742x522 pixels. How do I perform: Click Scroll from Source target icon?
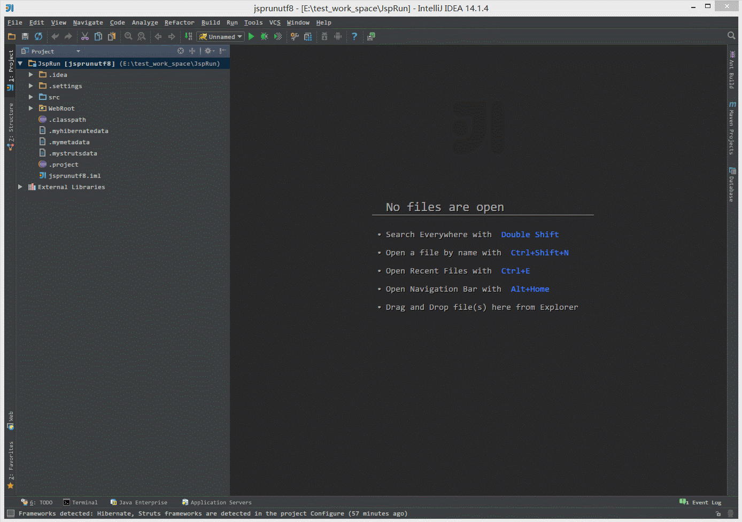[x=181, y=51]
